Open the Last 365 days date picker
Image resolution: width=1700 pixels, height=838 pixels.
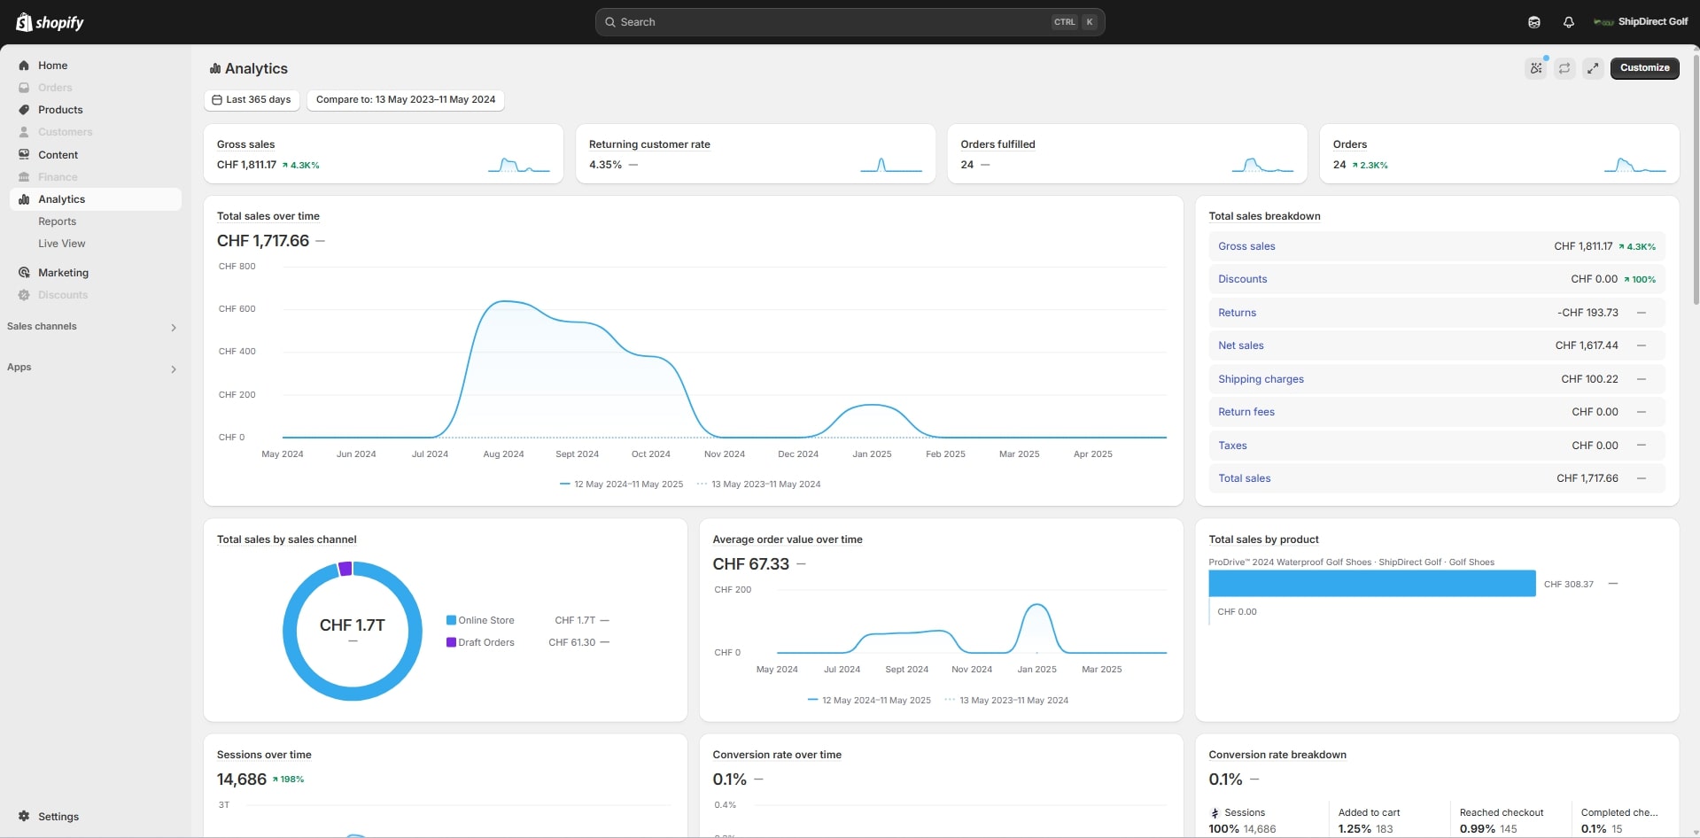coord(252,100)
